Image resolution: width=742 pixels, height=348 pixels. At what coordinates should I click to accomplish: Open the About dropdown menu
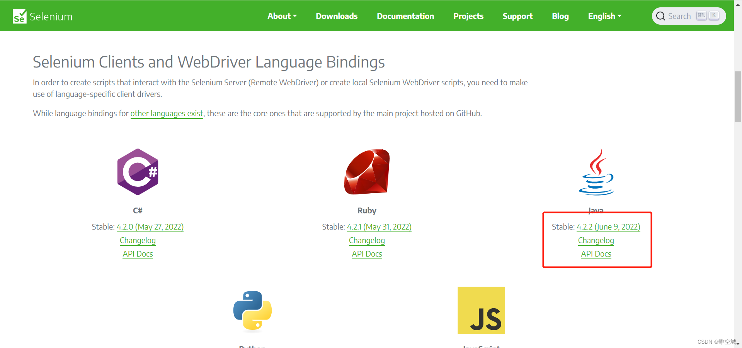[x=282, y=16]
